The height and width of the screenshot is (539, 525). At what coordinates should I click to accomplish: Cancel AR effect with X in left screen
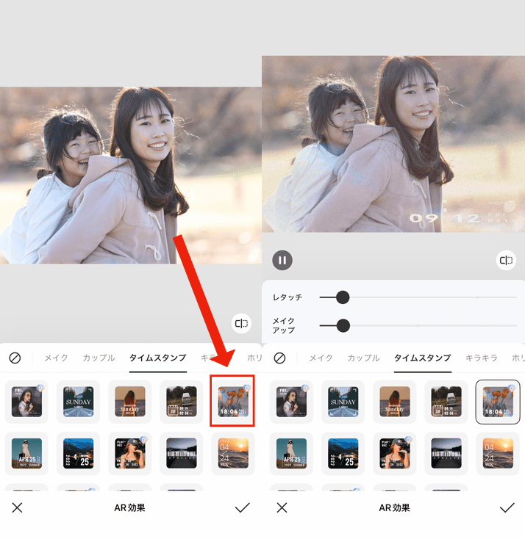[x=17, y=507]
